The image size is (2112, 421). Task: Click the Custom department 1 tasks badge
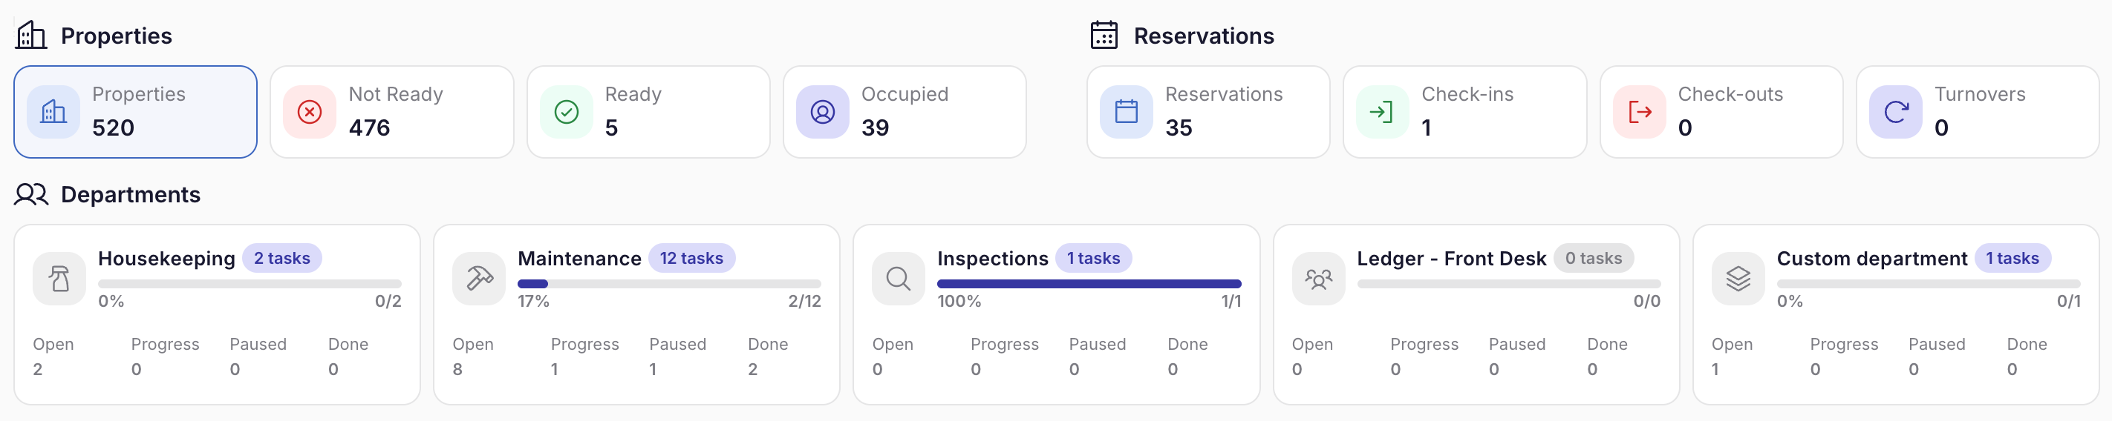(2012, 259)
